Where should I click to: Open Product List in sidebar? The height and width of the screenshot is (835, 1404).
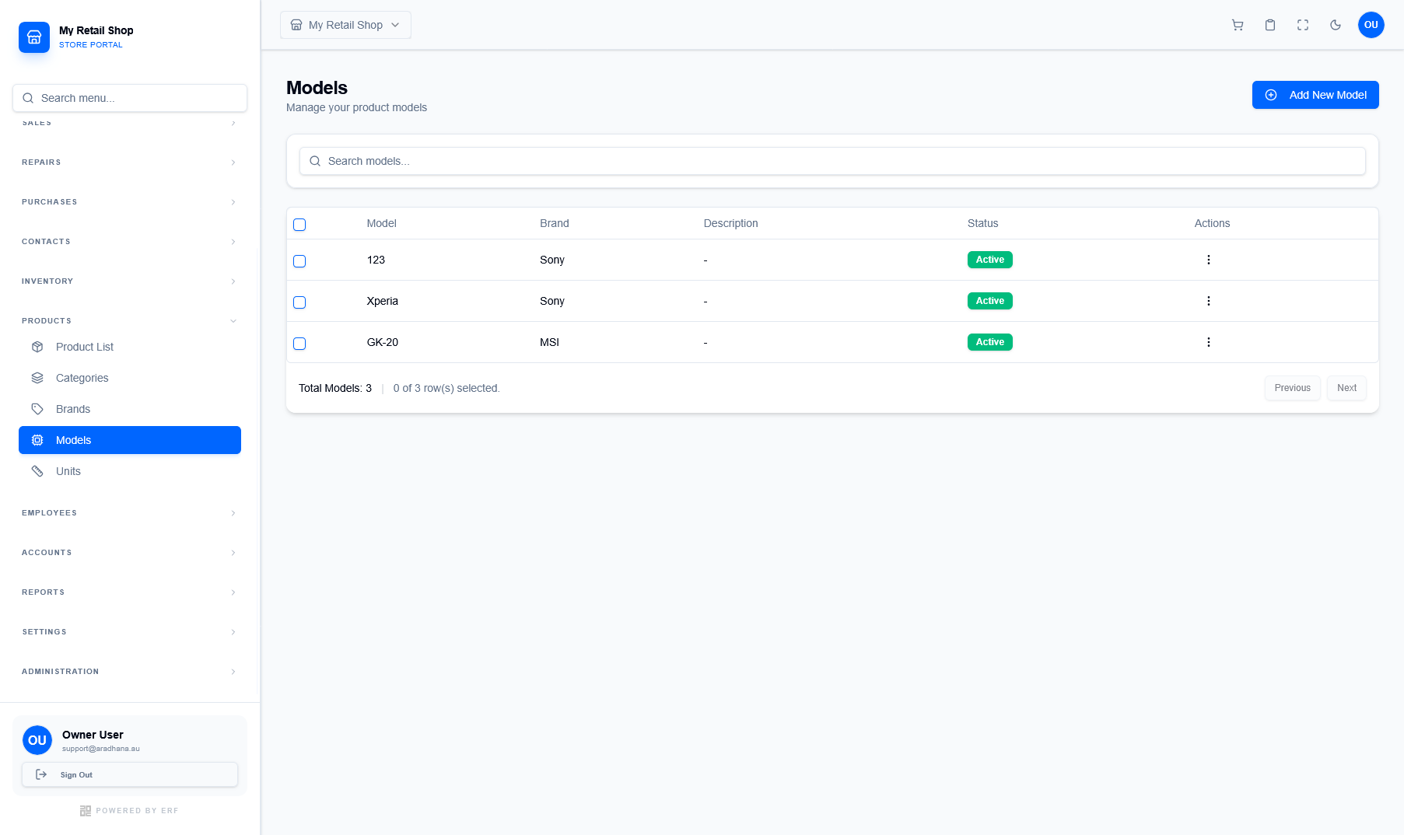click(130, 347)
